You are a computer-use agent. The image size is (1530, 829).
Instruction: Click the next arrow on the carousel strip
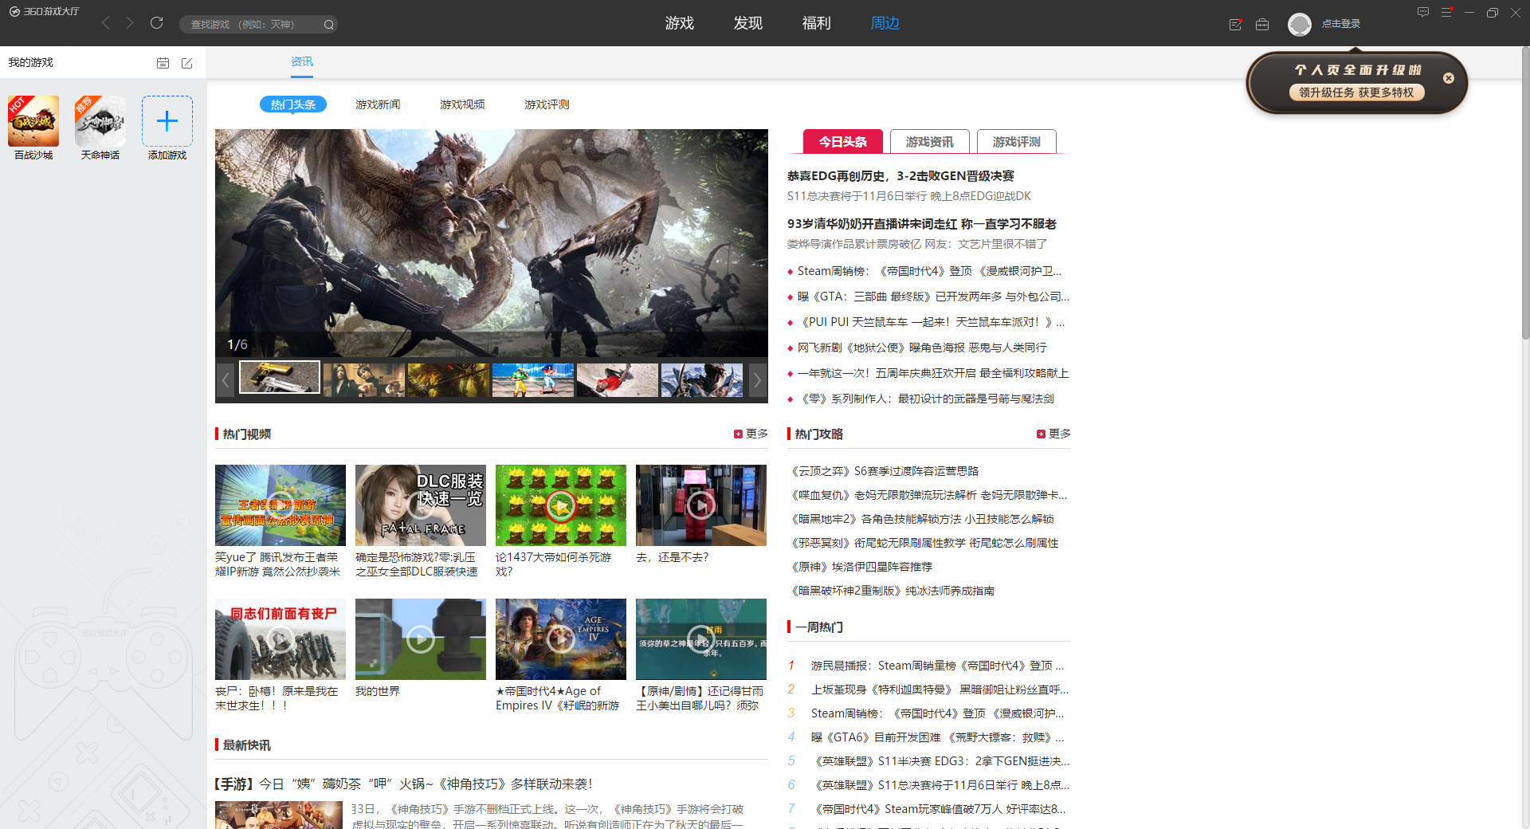pos(757,380)
